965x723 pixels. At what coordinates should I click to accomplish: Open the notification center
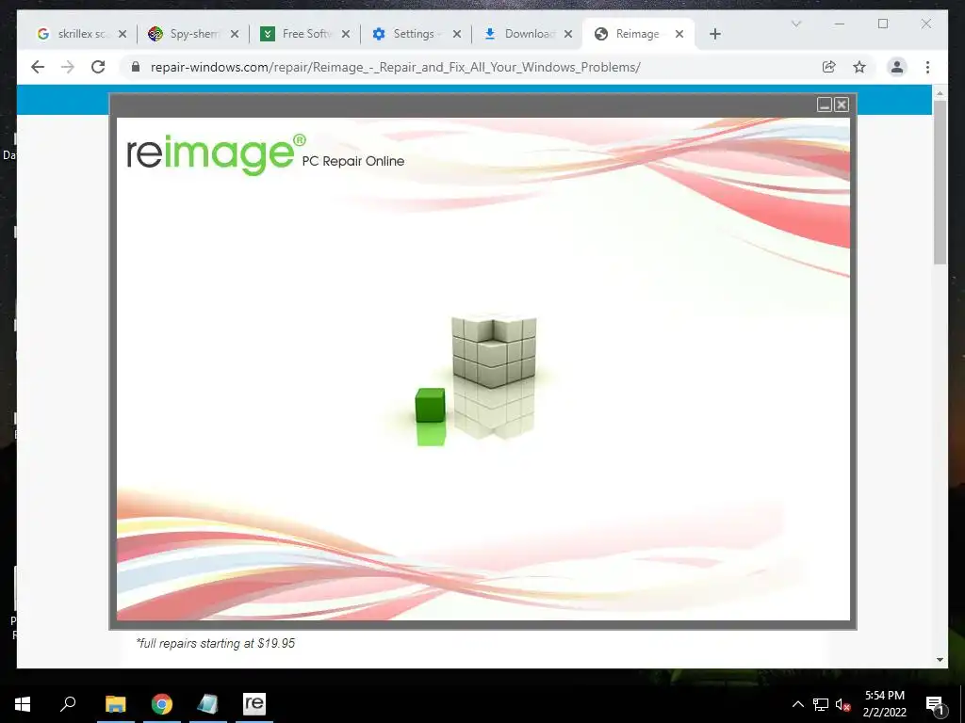[x=935, y=704]
